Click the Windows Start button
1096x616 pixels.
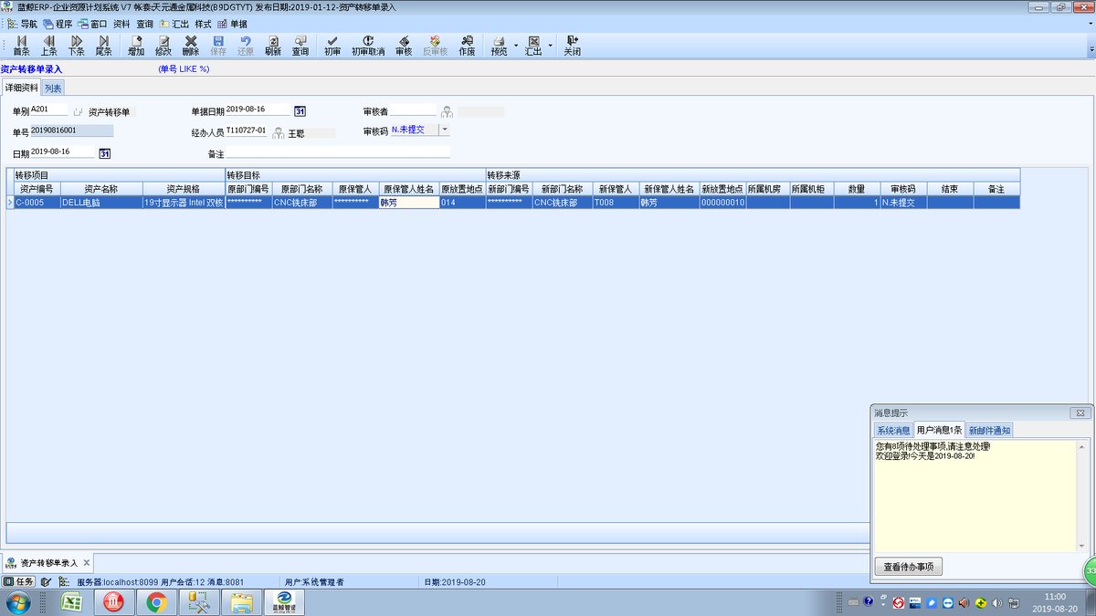click(x=18, y=602)
